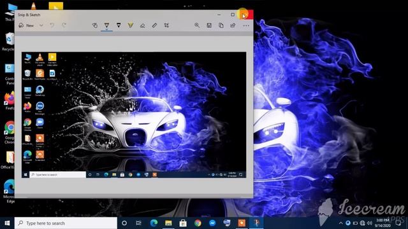Open File Explorer from the taskbar
Viewport: 408px width, 229px height.
[168, 223]
